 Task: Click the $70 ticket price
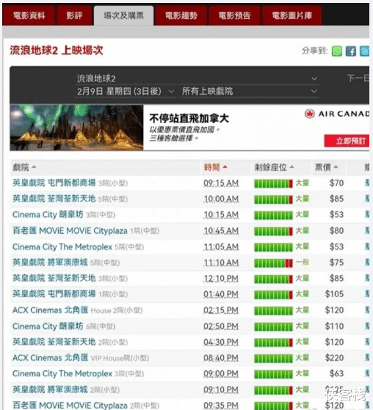pyautogui.click(x=336, y=183)
